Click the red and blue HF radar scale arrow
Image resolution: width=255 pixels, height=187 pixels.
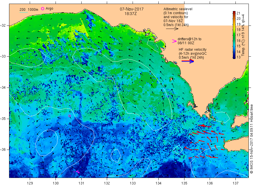pyautogui.click(x=188, y=61)
